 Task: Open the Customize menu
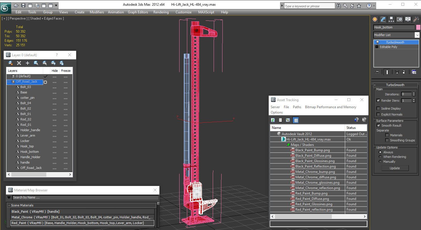pos(184,12)
